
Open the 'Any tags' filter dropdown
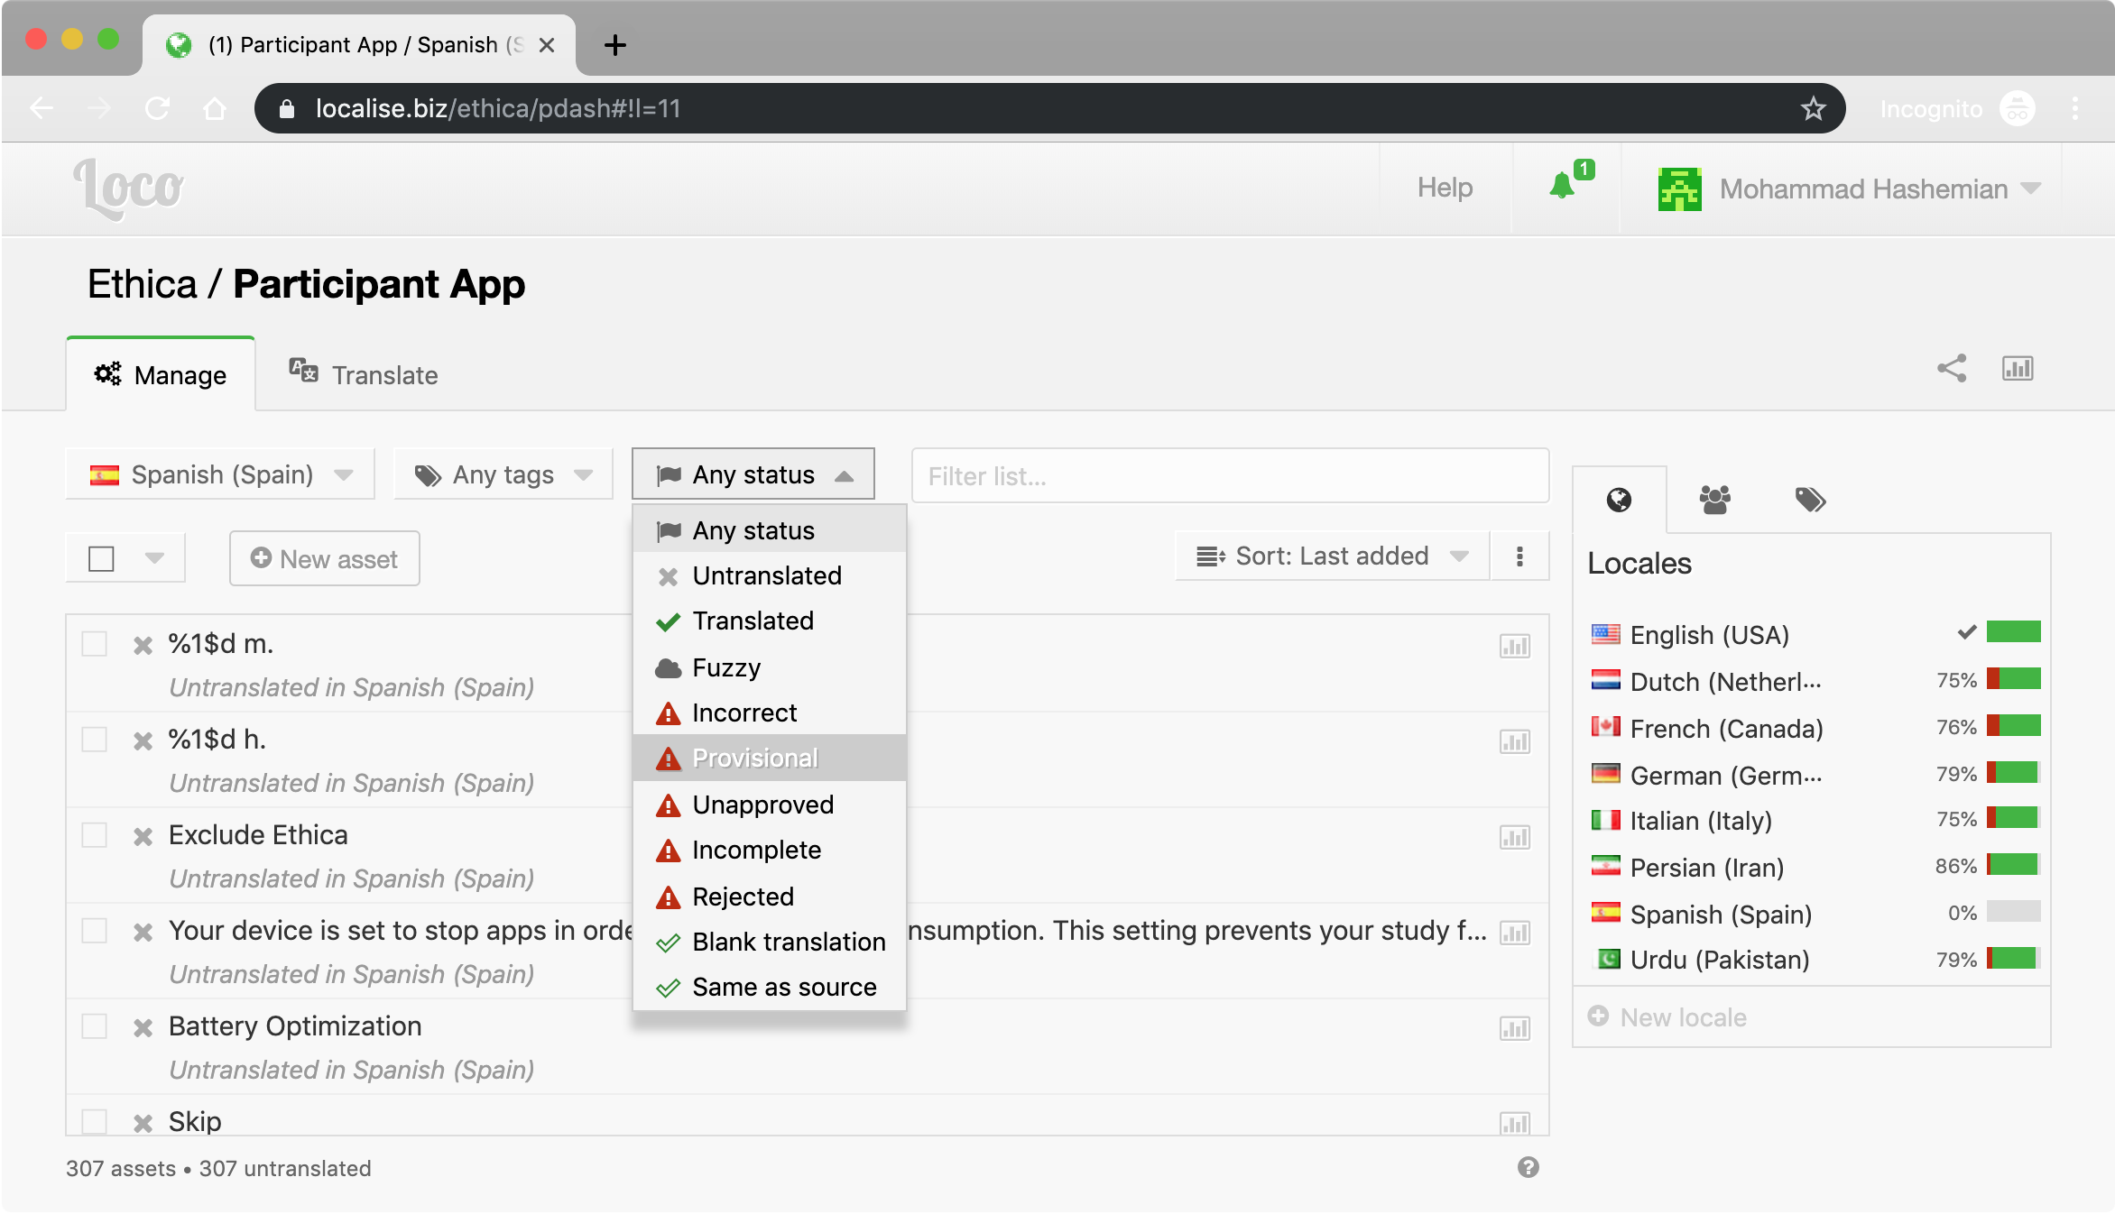coord(503,474)
